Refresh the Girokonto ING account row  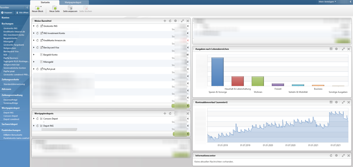point(37,26)
